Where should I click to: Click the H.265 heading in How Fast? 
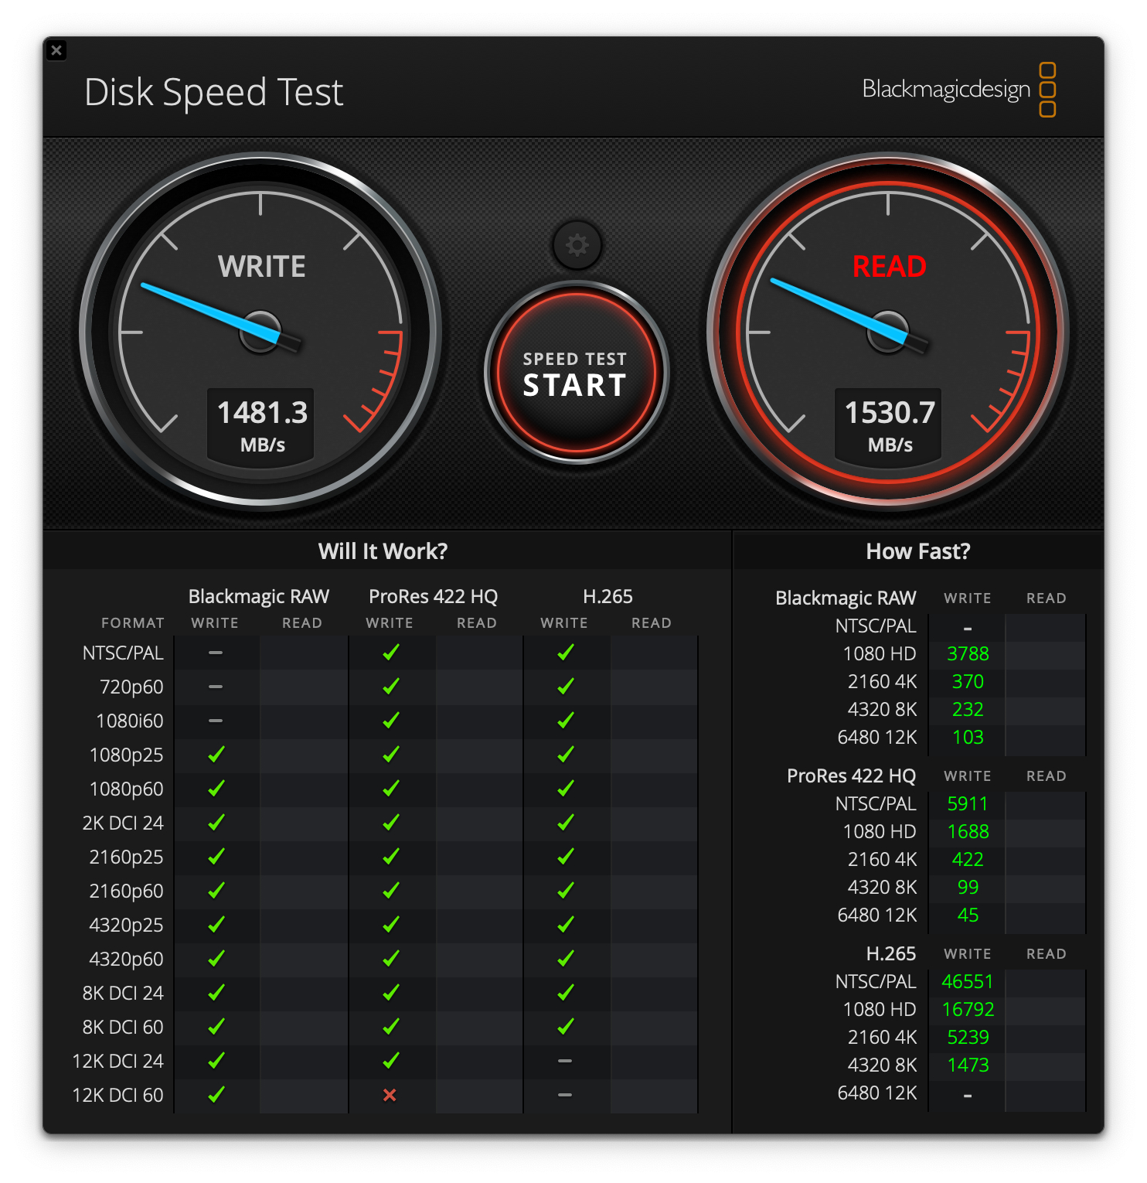(x=891, y=954)
